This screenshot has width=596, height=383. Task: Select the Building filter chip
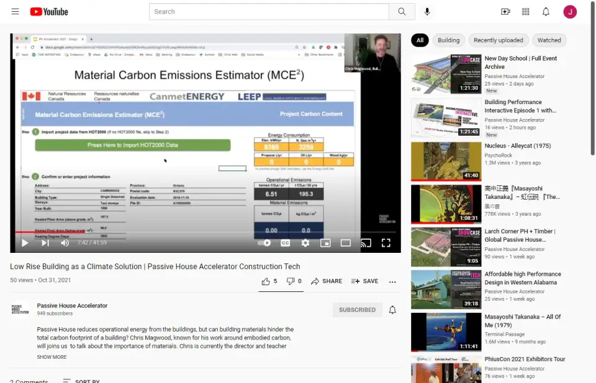[448, 40]
